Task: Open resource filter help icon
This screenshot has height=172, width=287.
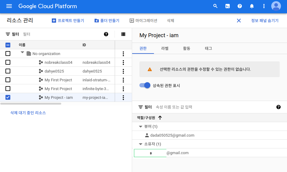Action: click(106, 34)
